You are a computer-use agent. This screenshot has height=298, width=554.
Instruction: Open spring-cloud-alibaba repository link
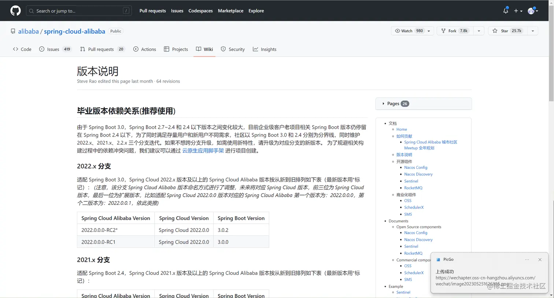click(74, 31)
